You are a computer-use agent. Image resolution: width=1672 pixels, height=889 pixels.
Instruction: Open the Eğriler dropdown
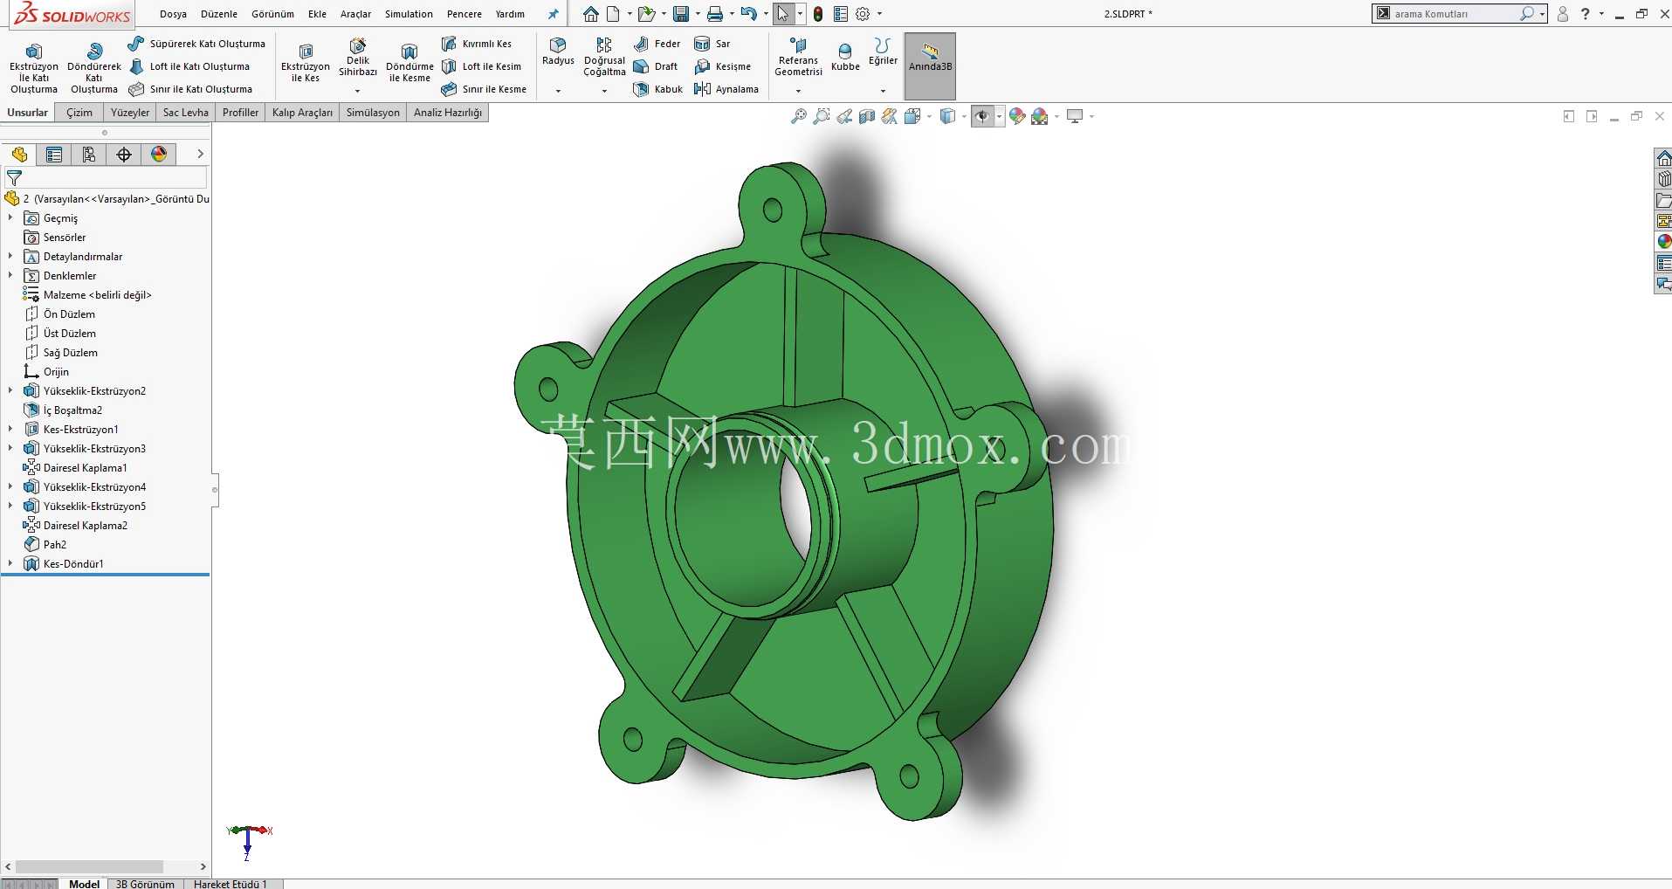click(x=883, y=91)
